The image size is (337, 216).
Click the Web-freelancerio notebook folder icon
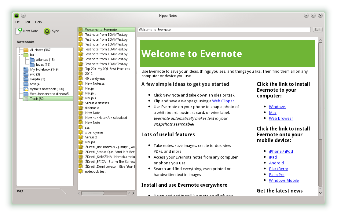tap(26, 94)
